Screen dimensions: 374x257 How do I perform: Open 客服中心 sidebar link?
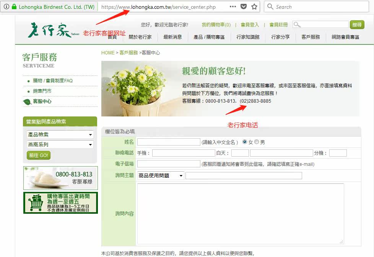(42, 101)
